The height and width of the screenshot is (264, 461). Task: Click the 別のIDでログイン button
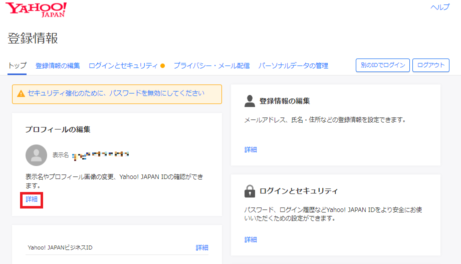point(383,65)
